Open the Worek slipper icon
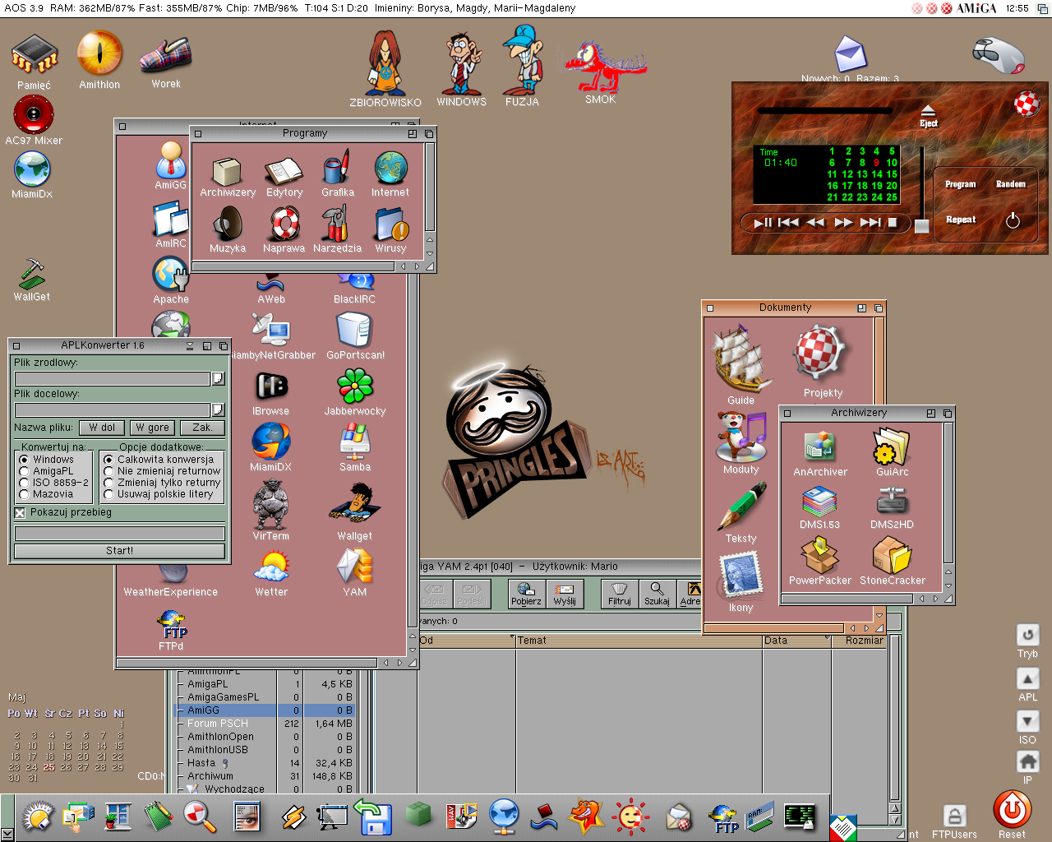 tap(165, 54)
